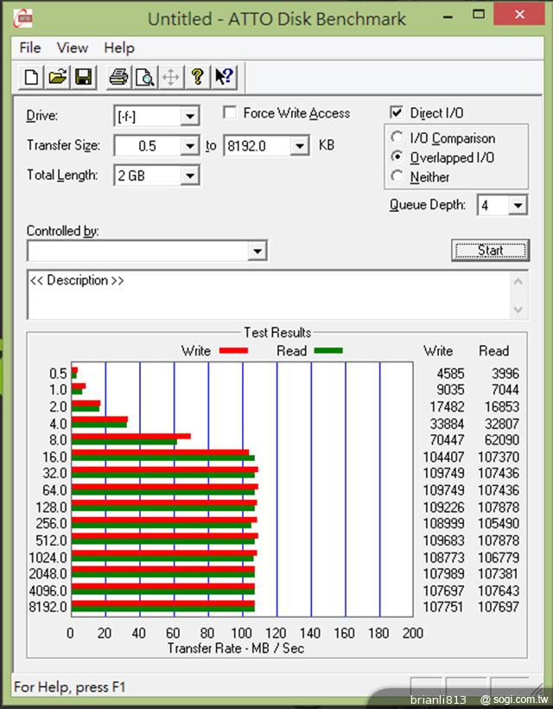Image resolution: width=553 pixels, height=709 pixels.
Task: Click the New document toolbar icon
Action: (32, 78)
